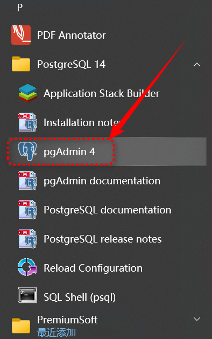Open the pgAdmin documentation icon
This screenshot has height=339, width=212.
[27, 181]
